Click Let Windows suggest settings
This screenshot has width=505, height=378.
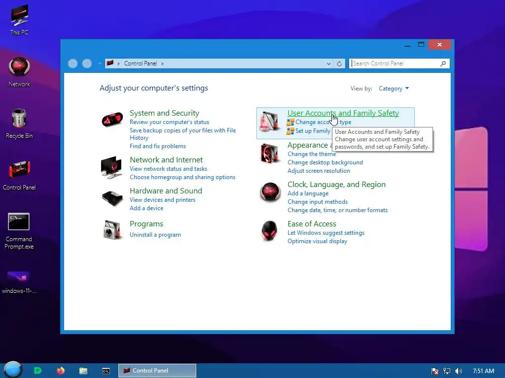click(x=326, y=233)
